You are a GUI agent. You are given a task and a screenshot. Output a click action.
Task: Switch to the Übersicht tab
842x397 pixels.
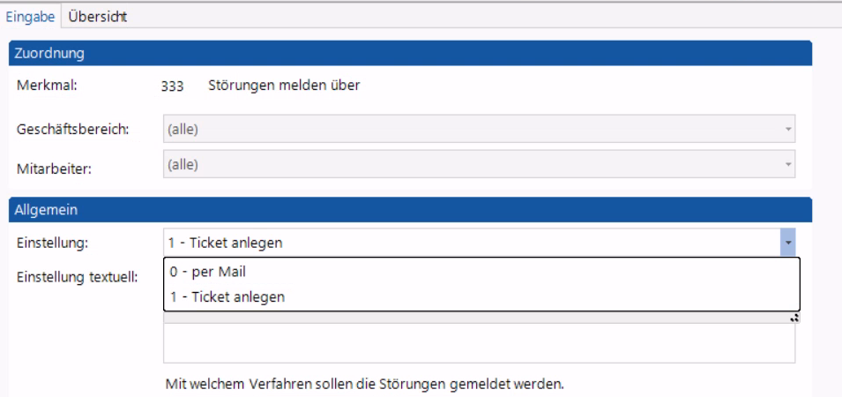[98, 17]
